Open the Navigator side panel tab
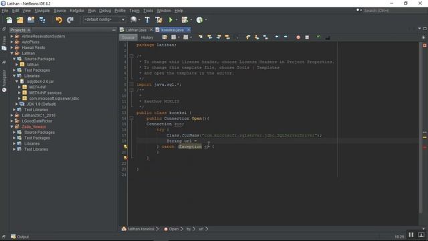This screenshot has width=428, height=241. pos(4,80)
